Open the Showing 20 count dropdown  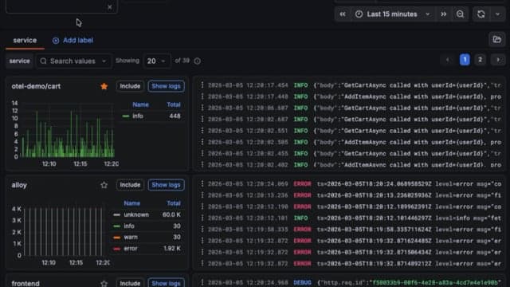(157, 61)
